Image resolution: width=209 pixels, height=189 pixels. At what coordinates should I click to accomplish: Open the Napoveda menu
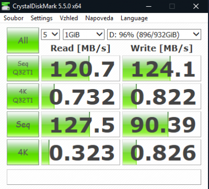coord(99,18)
